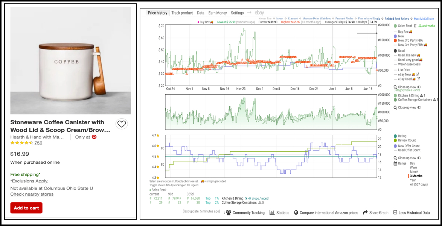Add the coffee canister to cart
The height and width of the screenshot is (226, 442).
point(26,208)
